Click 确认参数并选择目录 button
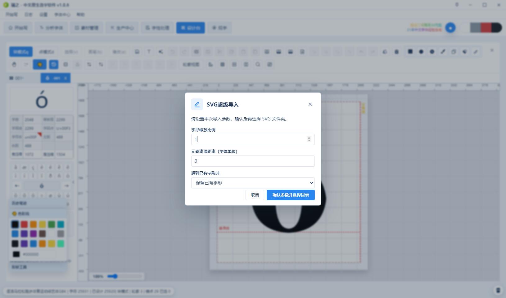This screenshot has width=506, height=298. (291, 195)
